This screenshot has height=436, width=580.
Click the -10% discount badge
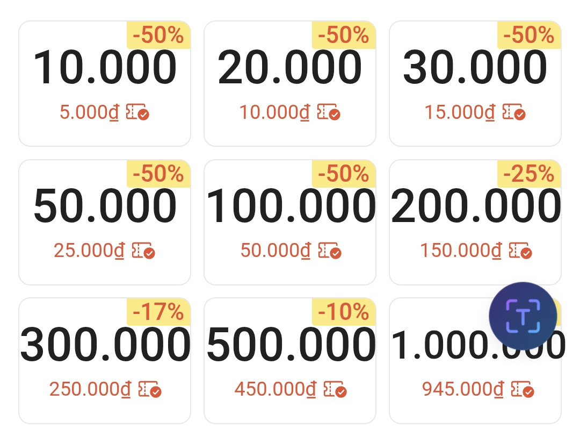[344, 312]
